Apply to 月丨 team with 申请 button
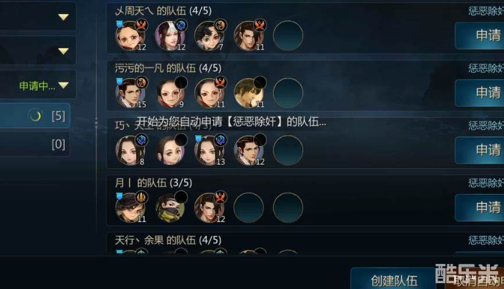This screenshot has width=504, height=289. [x=480, y=207]
